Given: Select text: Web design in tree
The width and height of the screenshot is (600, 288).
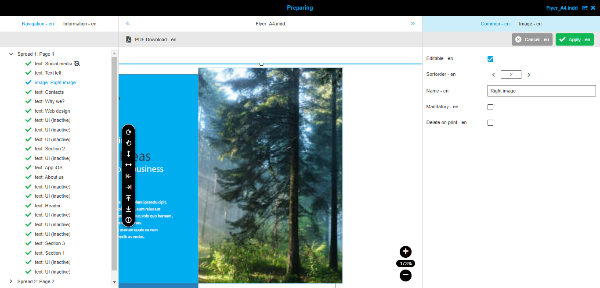Looking at the screenshot, I should [x=52, y=111].
